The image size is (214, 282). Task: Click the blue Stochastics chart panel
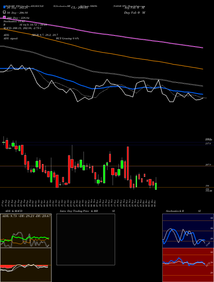coord(188,231)
